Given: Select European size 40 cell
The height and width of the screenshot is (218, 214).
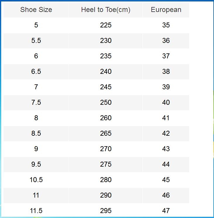Looking at the screenshot, I should [x=166, y=102].
